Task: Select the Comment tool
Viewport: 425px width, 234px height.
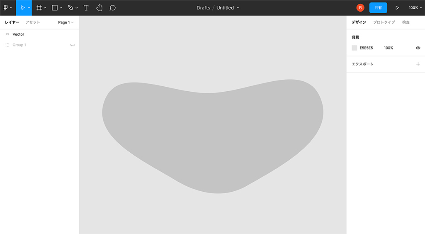Action: [112, 7]
